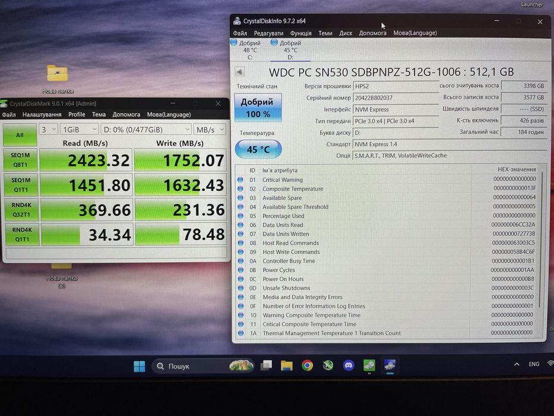Select the Data Units Written attribute row
554x416 pixels.
pyautogui.click(x=387, y=234)
